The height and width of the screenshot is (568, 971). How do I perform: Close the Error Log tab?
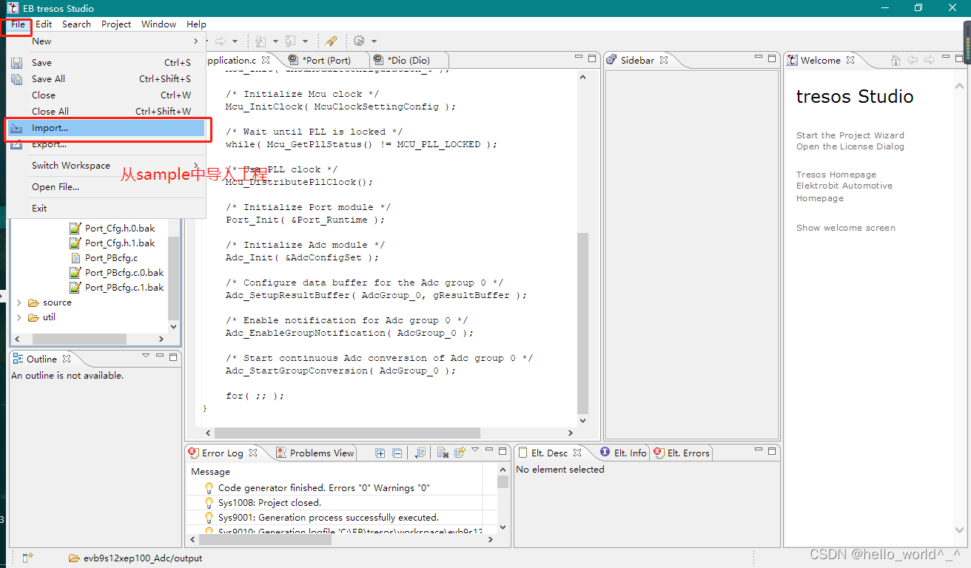click(x=252, y=453)
